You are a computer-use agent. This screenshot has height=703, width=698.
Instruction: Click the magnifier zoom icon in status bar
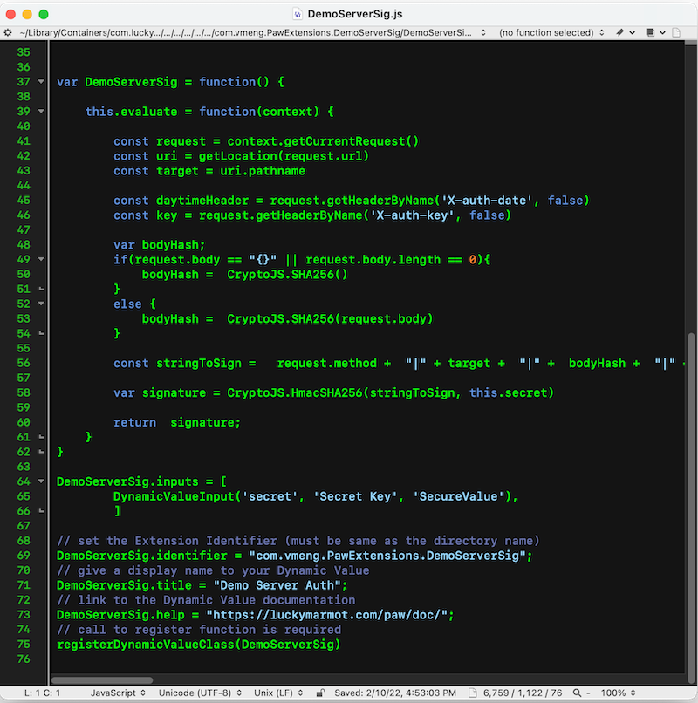point(577,693)
